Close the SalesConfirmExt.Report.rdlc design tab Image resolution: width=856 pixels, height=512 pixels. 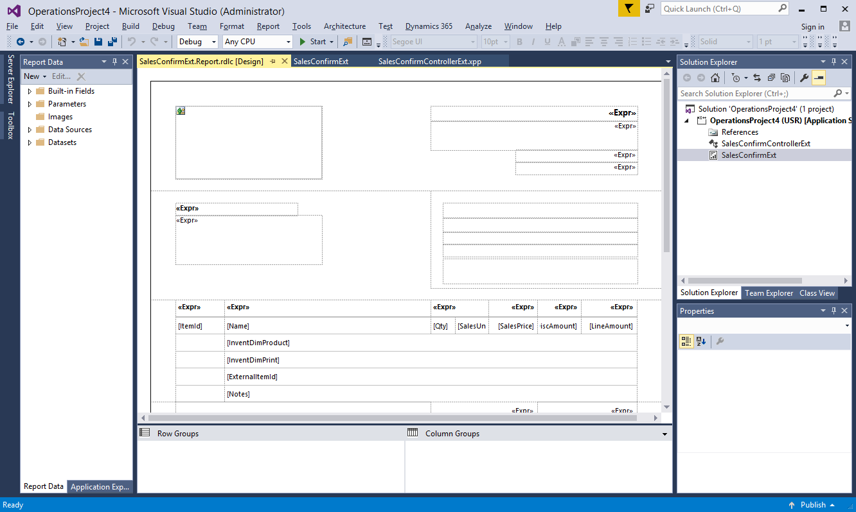(285, 62)
